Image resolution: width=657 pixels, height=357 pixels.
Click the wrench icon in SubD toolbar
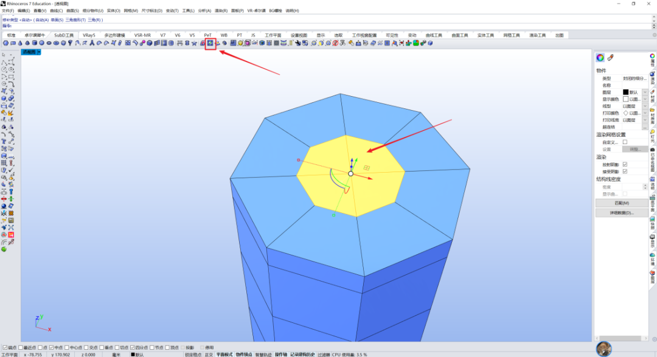[298, 43]
